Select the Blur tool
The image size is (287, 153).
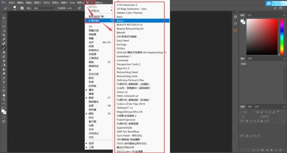point(4,69)
